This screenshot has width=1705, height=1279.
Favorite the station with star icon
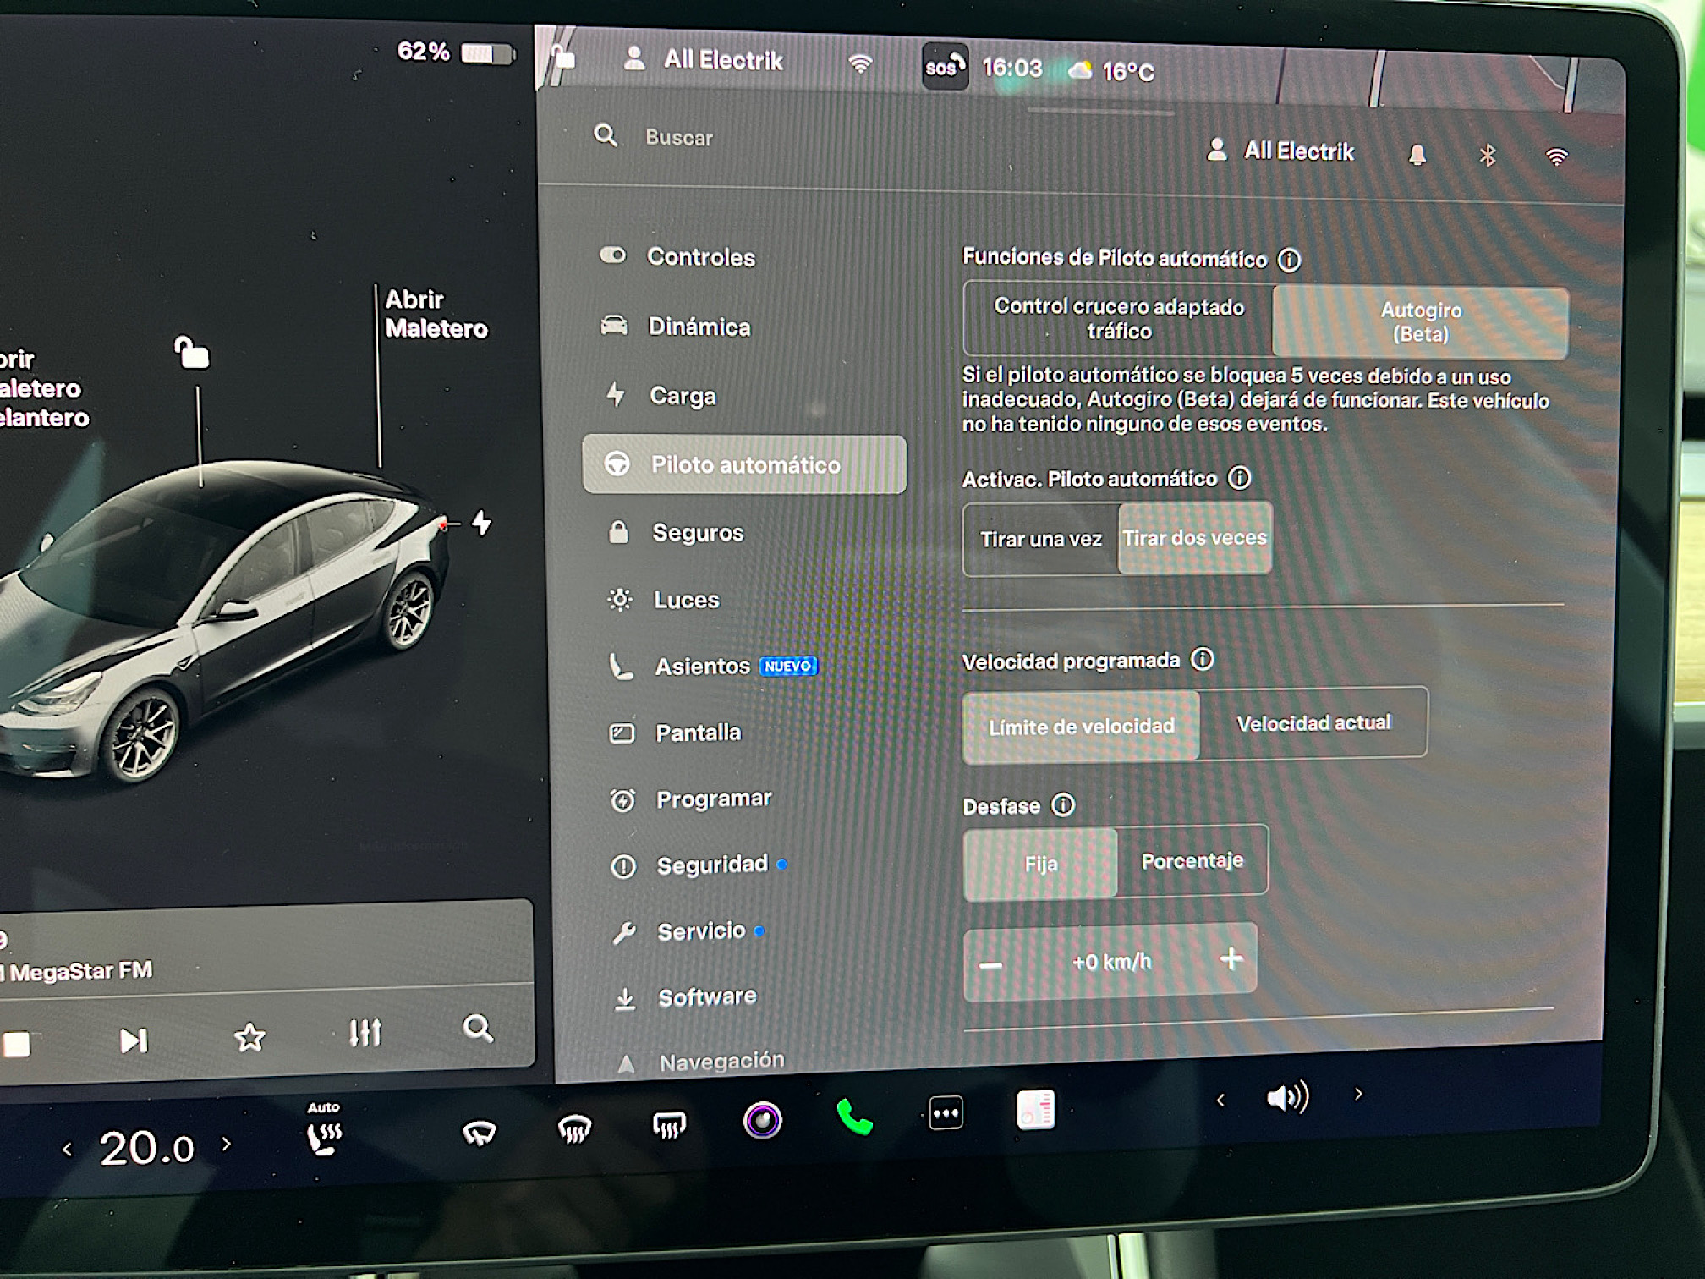pyautogui.click(x=249, y=1037)
